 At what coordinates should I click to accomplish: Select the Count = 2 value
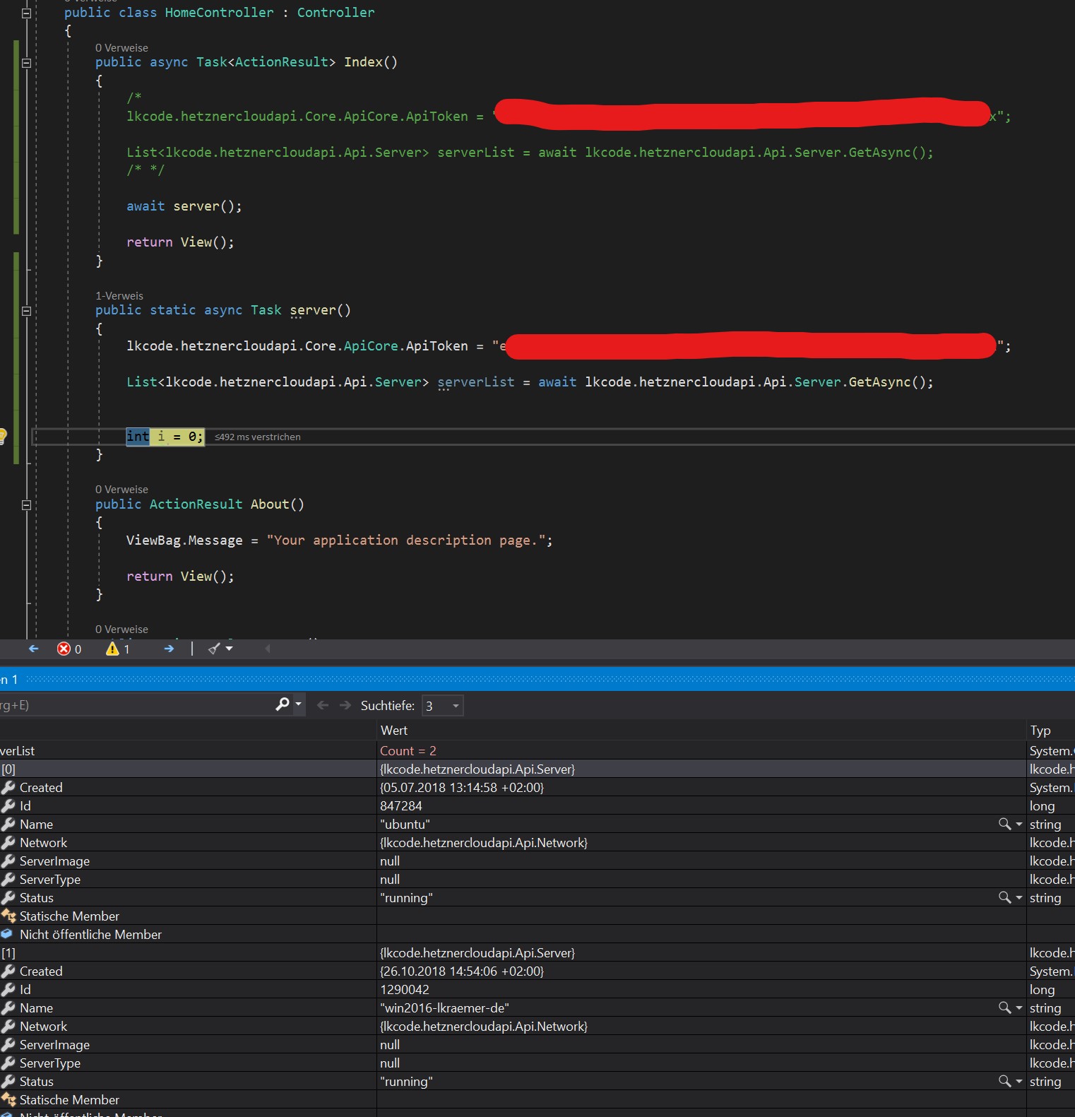[x=408, y=750]
